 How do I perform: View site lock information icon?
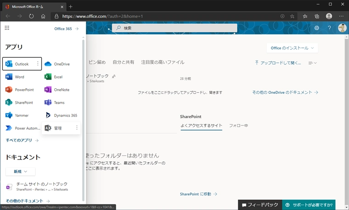coord(56,16)
